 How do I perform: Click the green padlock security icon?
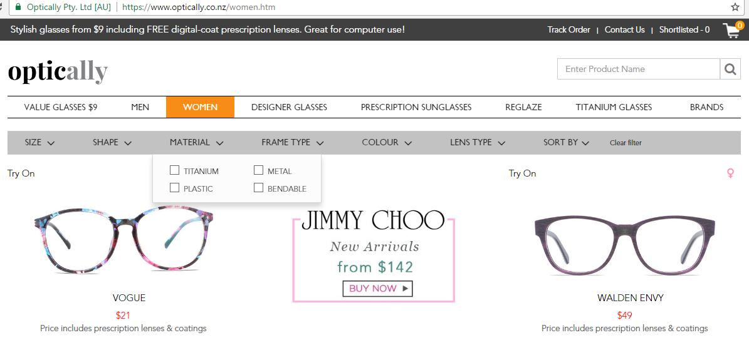coord(19,7)
